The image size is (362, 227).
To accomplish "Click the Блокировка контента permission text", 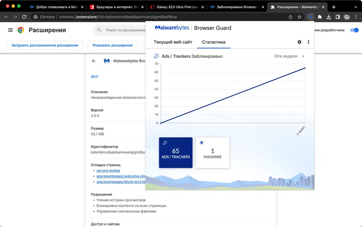I will 132,206.
